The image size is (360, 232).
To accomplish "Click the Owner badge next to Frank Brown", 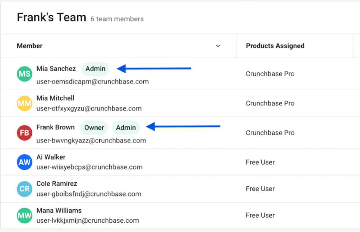I will tap(94, 128).
